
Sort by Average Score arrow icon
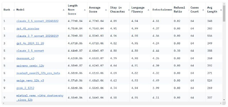point(106,10)
